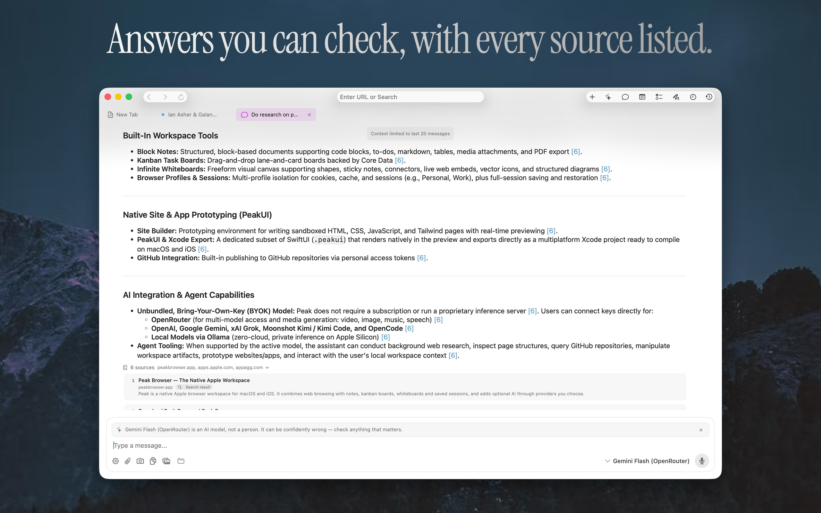
Task: Go back with the left chevron
Action: click(x=149, y=97)
